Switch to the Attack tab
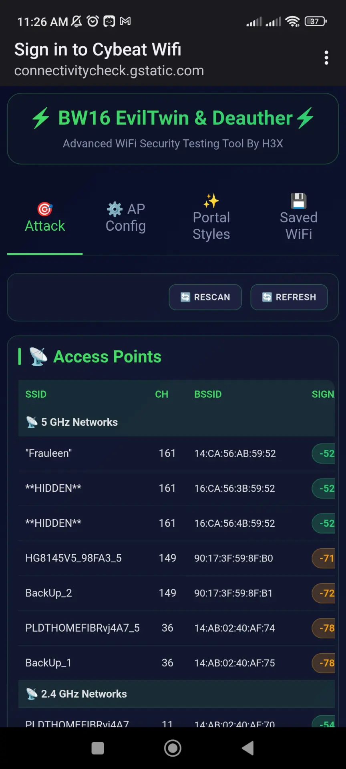 tap(45, 218)
